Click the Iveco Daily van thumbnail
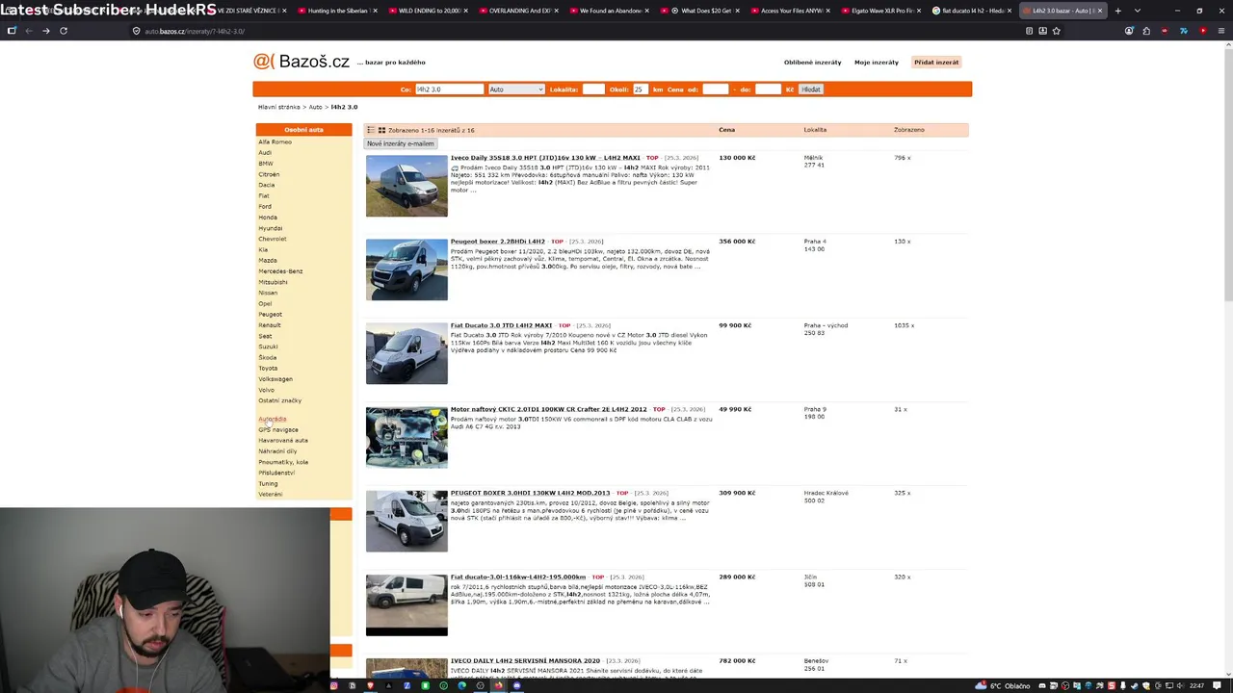 (407, 186)
